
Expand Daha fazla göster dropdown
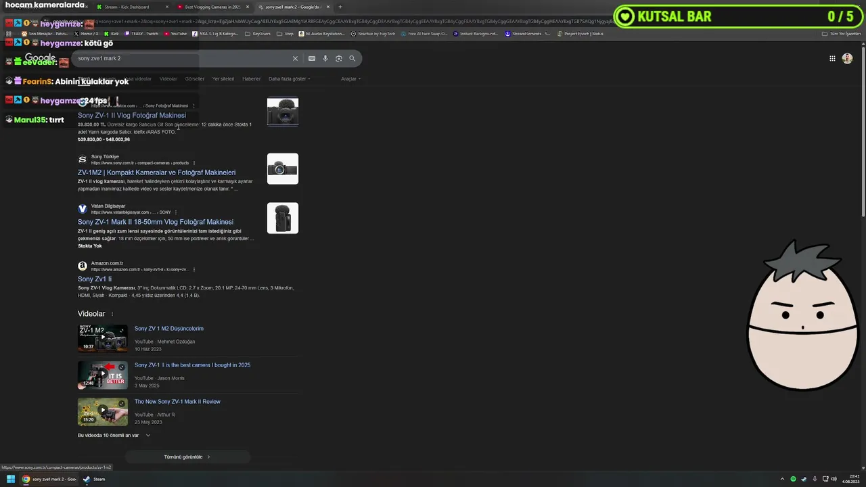point(290,78)
